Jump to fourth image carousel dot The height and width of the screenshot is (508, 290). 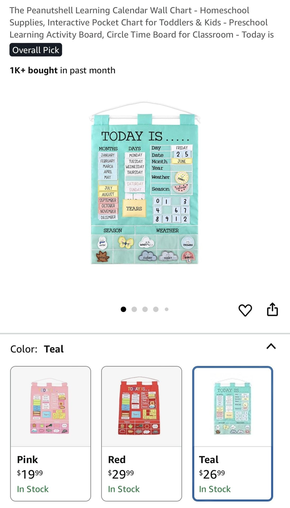156,309
